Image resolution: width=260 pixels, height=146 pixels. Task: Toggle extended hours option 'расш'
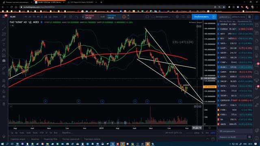tap(197, 133)
